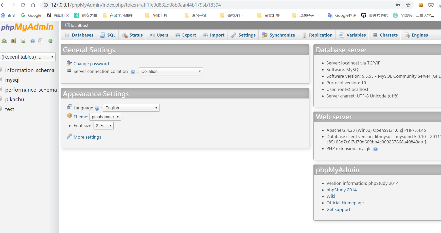
Task: Go back with the browser back arrow
Action: pos(3,5)
